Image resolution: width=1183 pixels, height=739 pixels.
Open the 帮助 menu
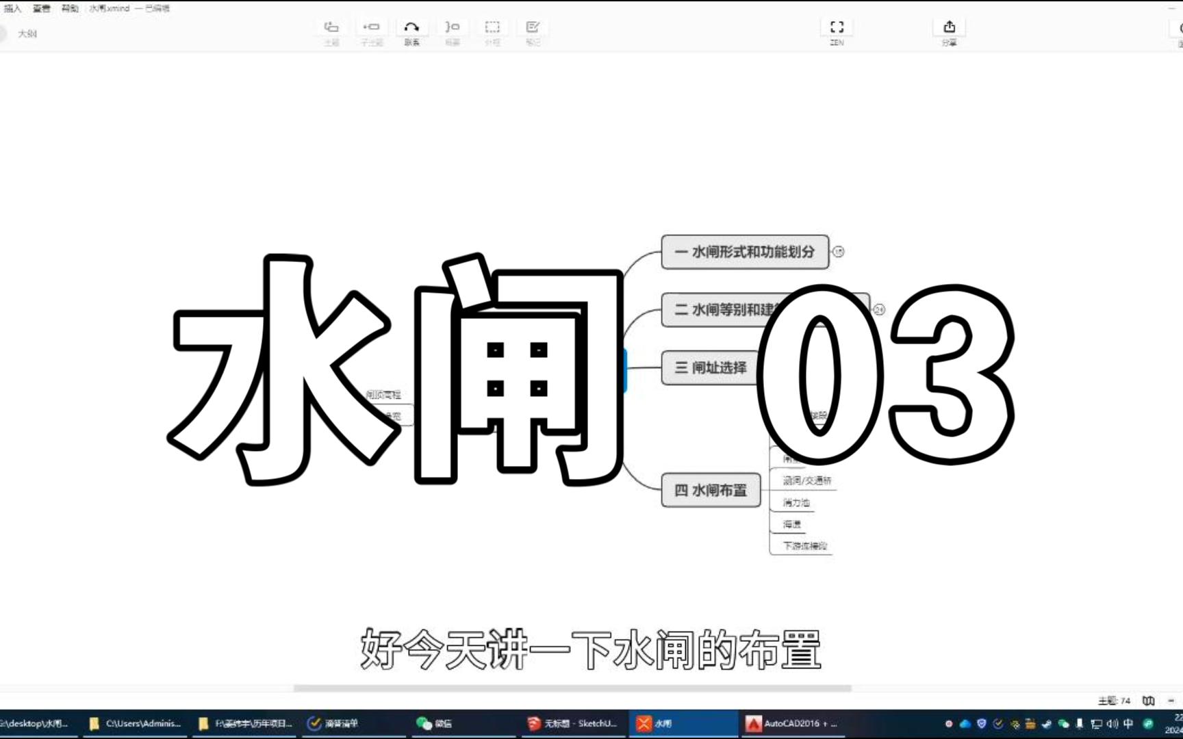[70, 8]
